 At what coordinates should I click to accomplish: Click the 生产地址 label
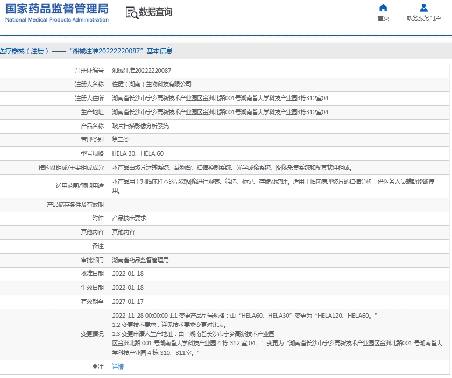pos(92,112)
